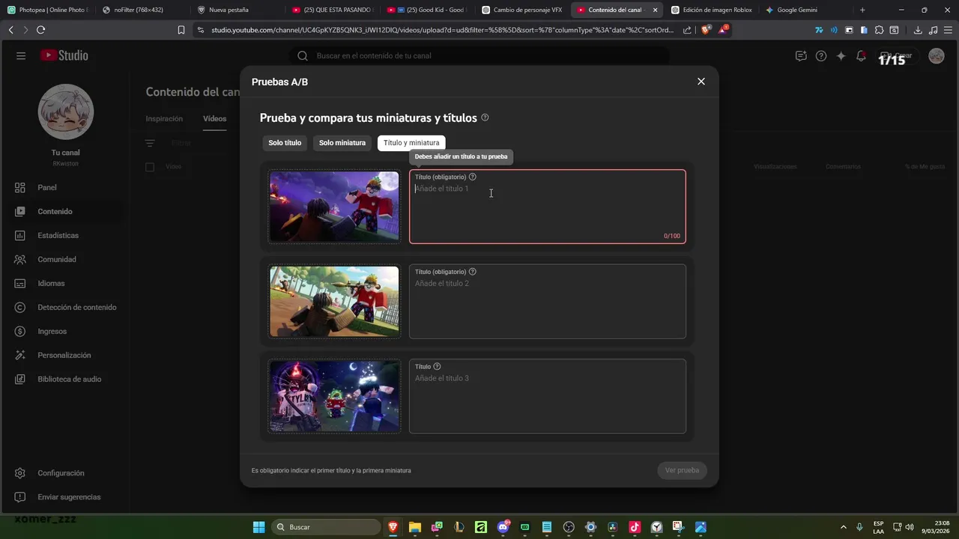Open File Explorer from the taskbar
The image size is (959, 539).
(415, 527)
